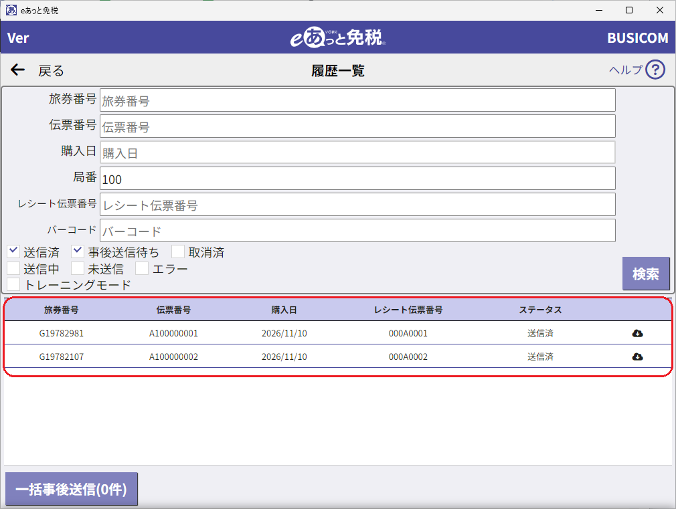Click the eあっと免税 header logo
The image size is (676, 509).
[338, 37]
